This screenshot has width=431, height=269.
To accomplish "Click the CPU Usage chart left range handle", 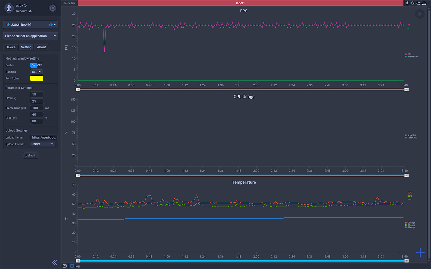I will (78, 175).
